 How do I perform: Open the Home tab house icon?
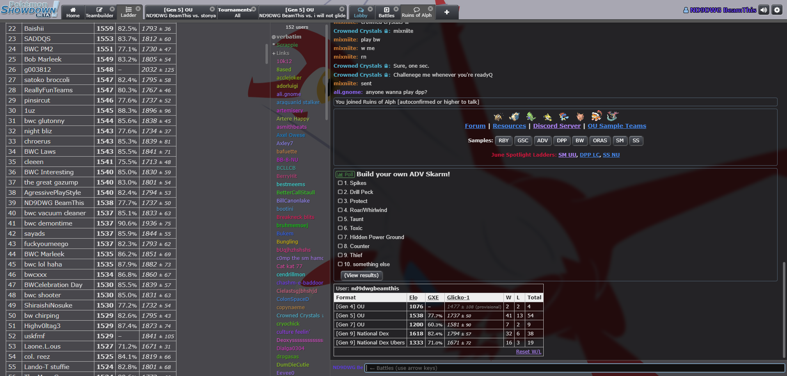73,10
